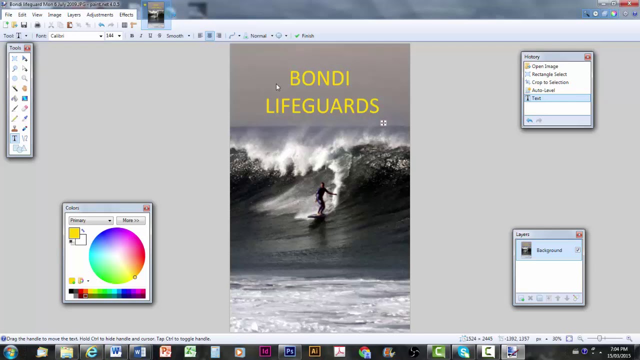This screenshot has width=640, height=360.
Task: Uncheck Background layer visibility checkbox
Action: tap(577, 250)
